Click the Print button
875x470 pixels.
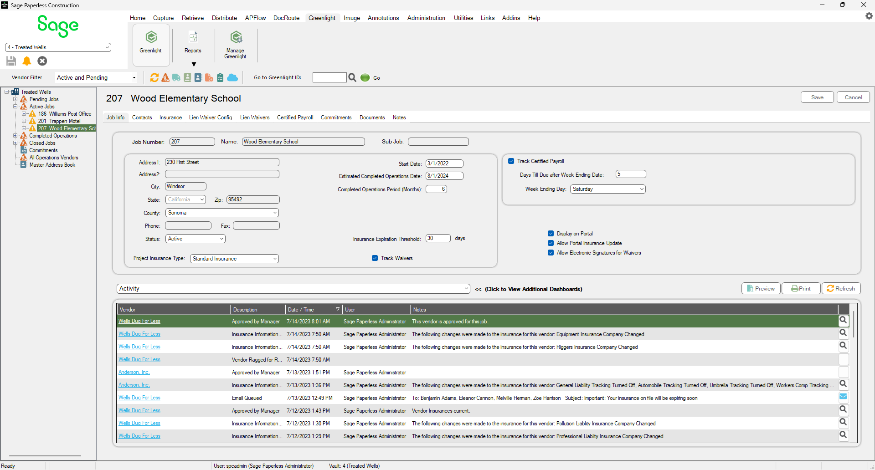click(x=801, y=288)
